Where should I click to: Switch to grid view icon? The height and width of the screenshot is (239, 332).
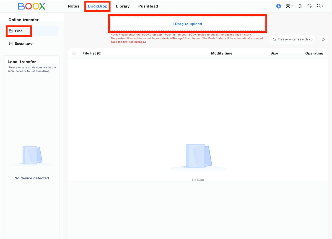point(324,39)
